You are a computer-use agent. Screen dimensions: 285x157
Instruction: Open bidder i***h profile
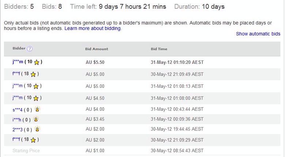coord(17,119)
